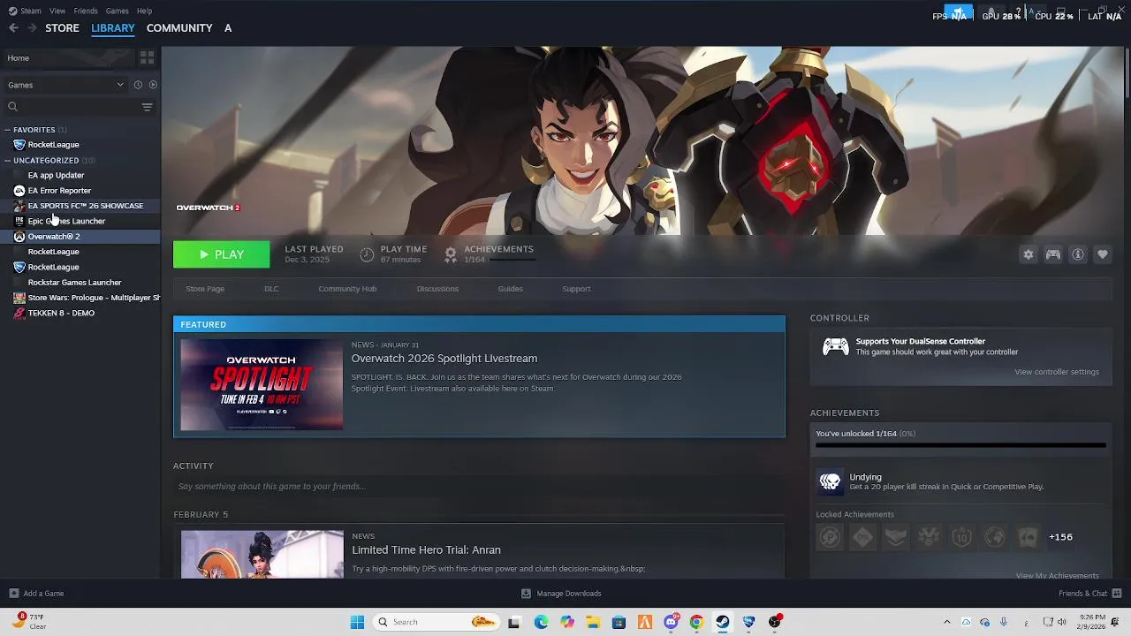Click the Anran hero trial thumbnail
This screenshot has width=1131, height=636.
(x=262, y=555)
